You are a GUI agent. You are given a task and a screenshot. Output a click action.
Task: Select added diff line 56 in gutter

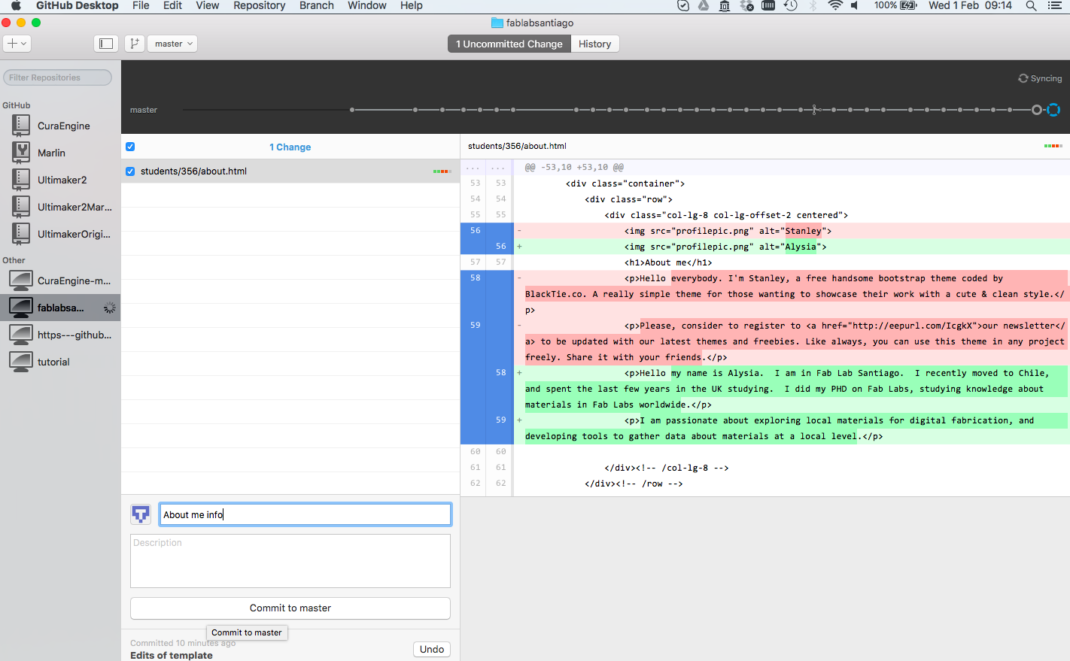click(500, 247)
